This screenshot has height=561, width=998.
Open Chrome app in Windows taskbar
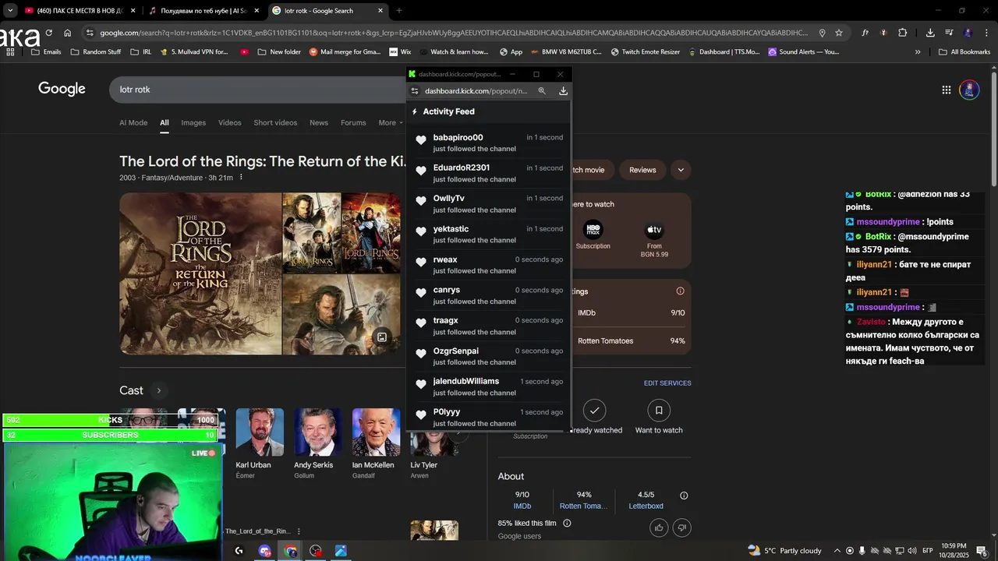[291, 551]
